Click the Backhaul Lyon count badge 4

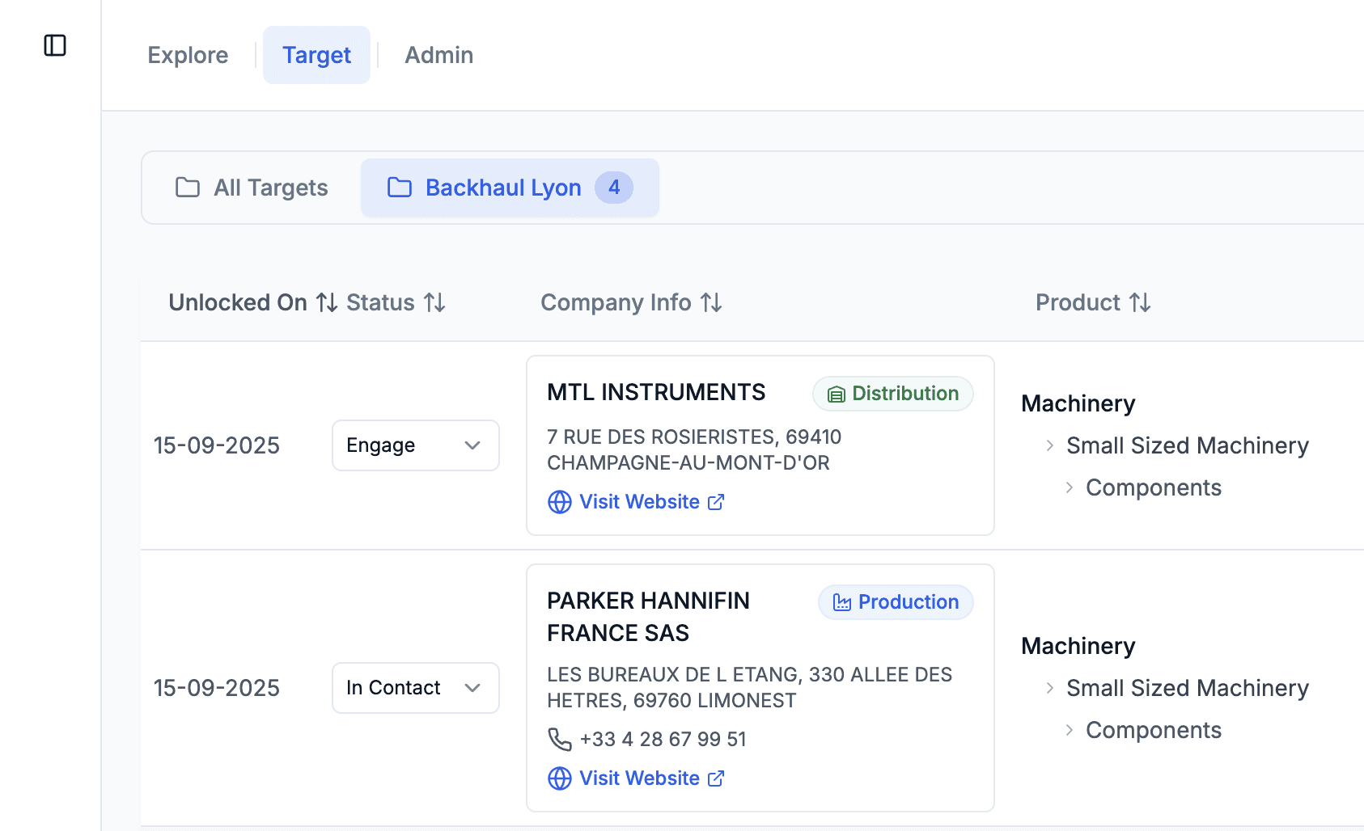[x=614, y=188]
